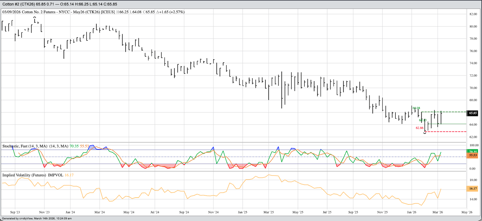Click the Mar '26 date axis label
This screenshot has width=482, height=221.
pos(438,212)
